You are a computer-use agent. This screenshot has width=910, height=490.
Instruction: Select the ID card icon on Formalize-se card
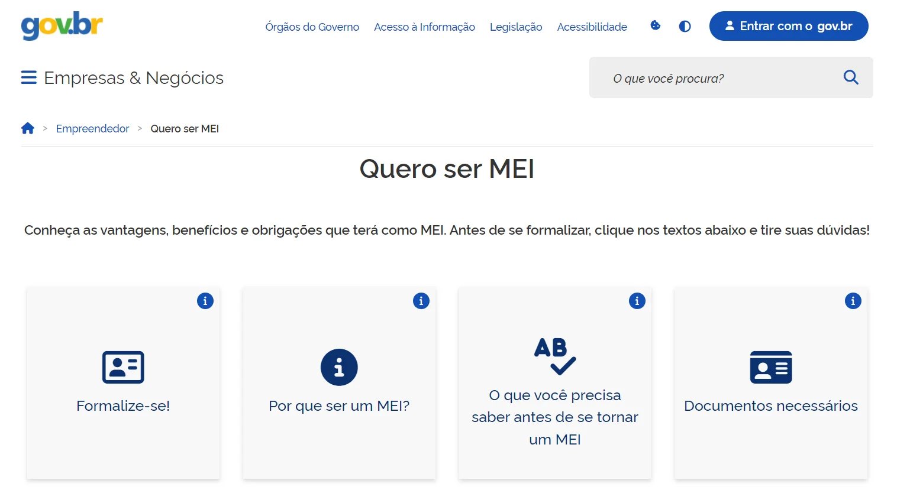pos(123,366)
